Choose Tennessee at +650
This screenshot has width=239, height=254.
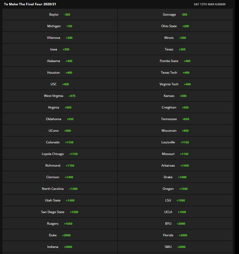175,119
